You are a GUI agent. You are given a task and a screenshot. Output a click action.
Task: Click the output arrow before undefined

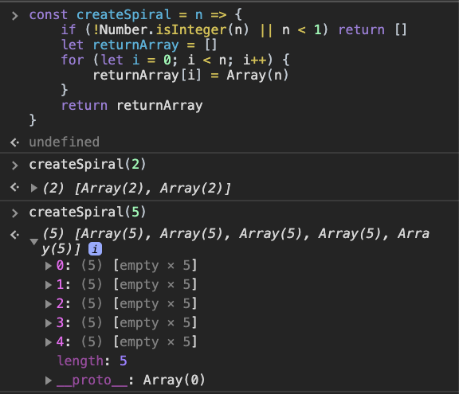coord(14,142)
